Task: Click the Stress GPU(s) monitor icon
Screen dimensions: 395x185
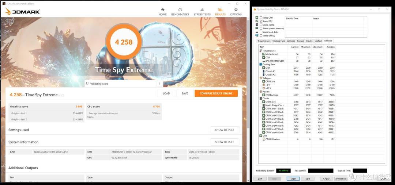Action: click(257, 35)
